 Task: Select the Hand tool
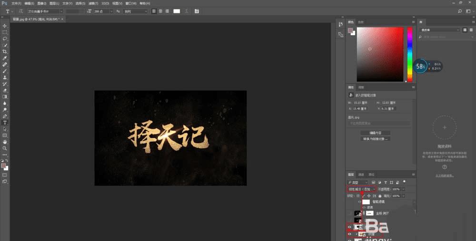click(5, 142)
